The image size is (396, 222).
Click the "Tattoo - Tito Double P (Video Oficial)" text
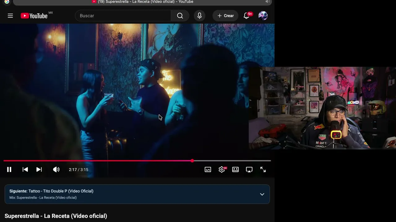61,191
